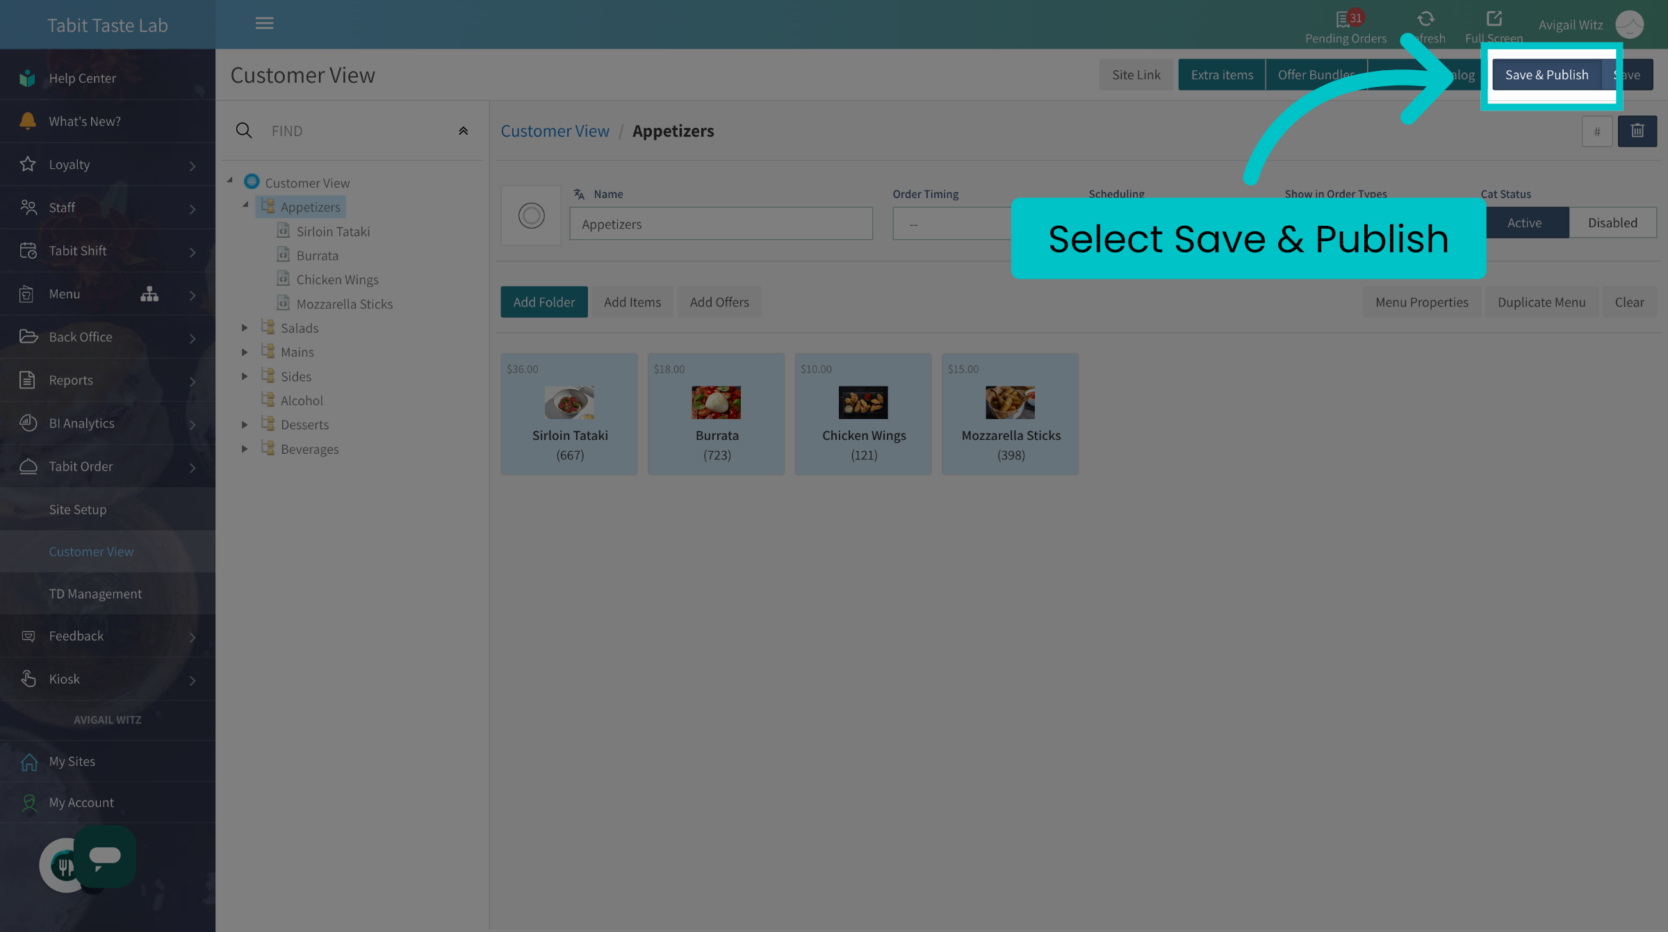The height and width of the screenshot is (932, 1668).
Task: Open Offer Bundles tab
Action: 1316,74
